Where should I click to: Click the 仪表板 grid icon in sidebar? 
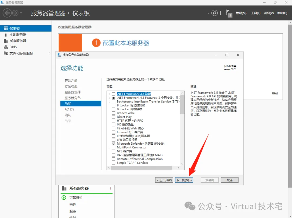6,28
